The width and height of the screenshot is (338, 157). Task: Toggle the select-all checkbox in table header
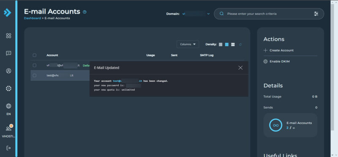(35, 55)
